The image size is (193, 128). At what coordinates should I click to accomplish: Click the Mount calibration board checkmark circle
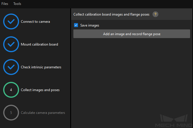[11, 44]
